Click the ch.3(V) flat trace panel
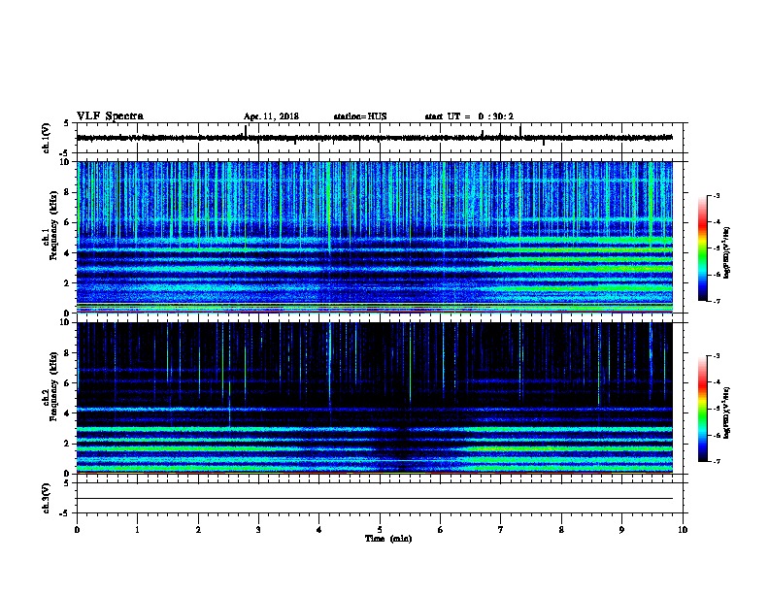This screenshot has width=769, height=594. click(380, 498)
